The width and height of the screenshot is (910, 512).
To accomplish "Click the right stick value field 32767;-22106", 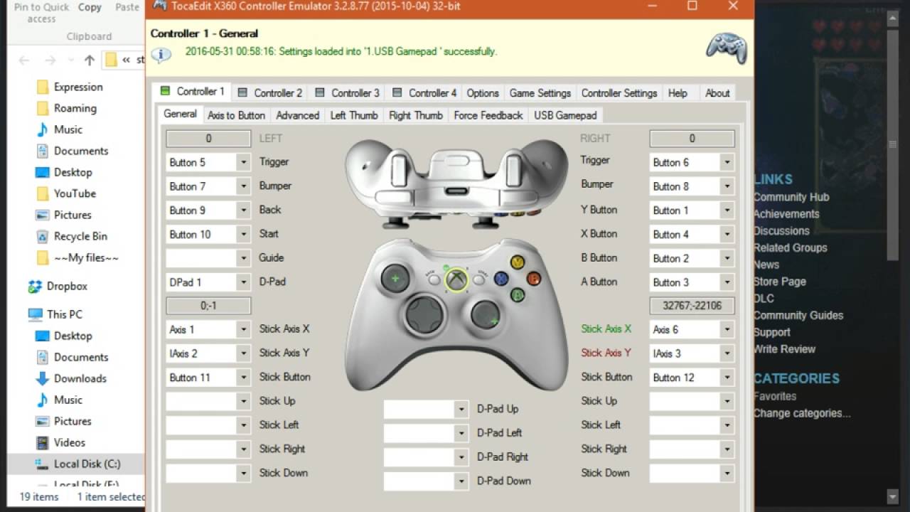I will tap(692, 306).
